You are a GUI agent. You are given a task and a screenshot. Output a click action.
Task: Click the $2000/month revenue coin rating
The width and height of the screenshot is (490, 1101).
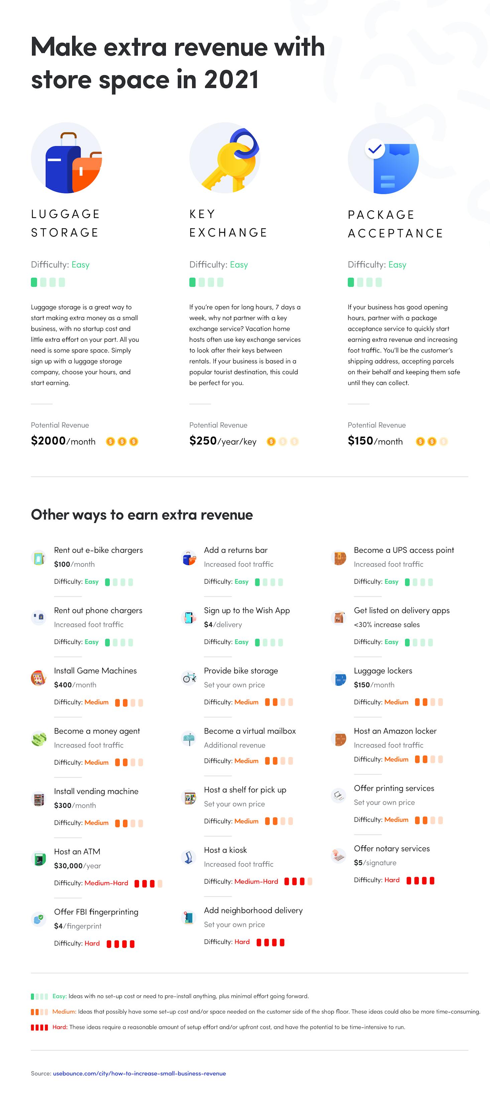[122, 442]
